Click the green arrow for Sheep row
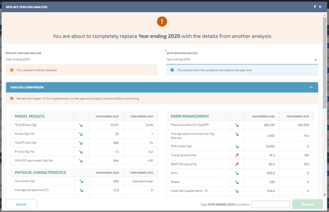This screenshot has width=329, height=212. tap(237, 182)
